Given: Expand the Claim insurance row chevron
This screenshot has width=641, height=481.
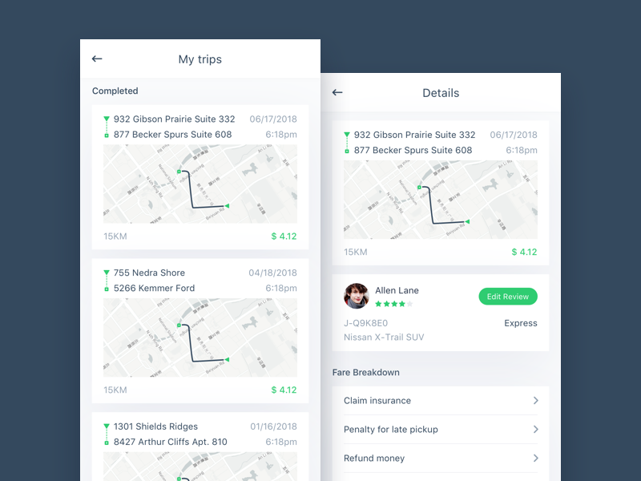Looking at the screenshot, I should tap(535, 400).
